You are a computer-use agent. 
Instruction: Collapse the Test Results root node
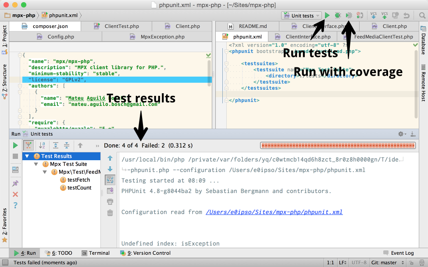(x=28, y=156)
